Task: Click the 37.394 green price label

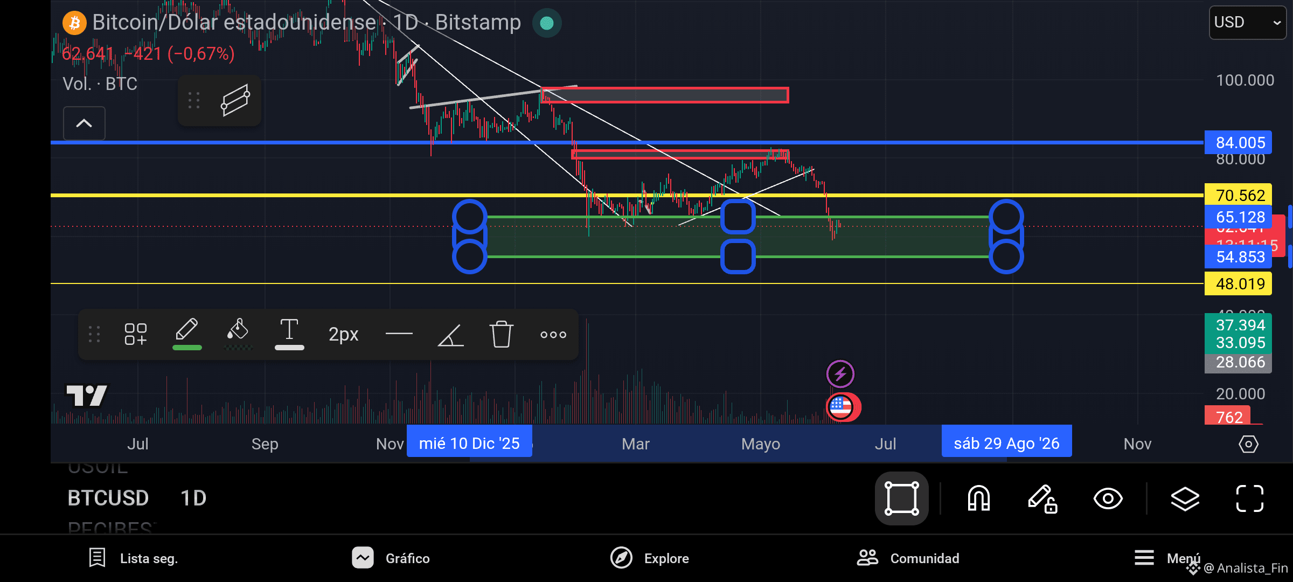Action: point(1238,325)
